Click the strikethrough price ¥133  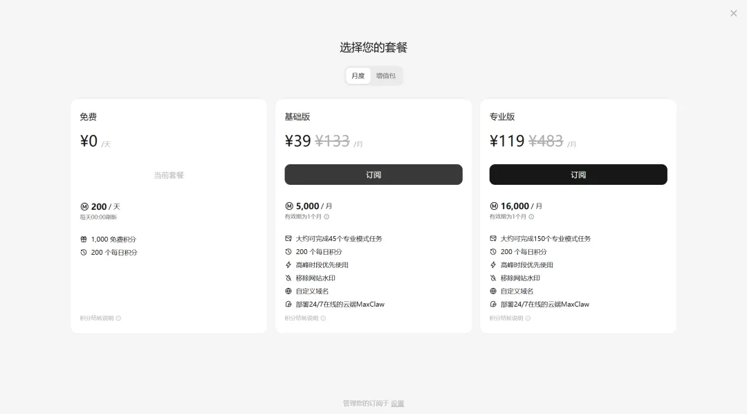333,141
